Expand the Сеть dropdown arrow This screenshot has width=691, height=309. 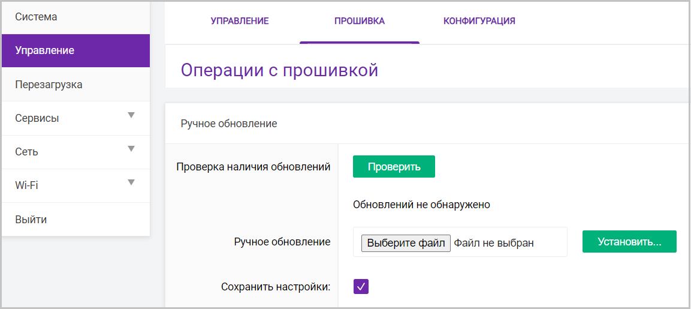point(131,149)
